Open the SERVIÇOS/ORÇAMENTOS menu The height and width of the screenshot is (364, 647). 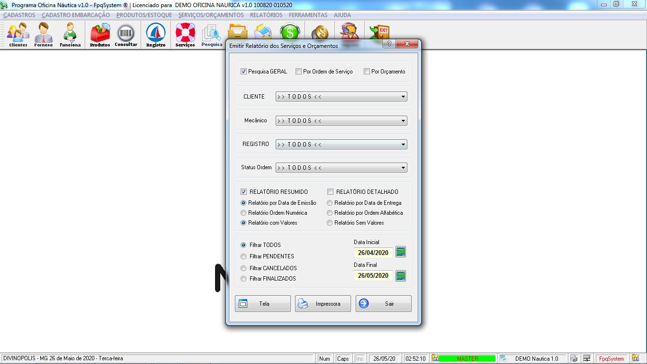(211, 15)
